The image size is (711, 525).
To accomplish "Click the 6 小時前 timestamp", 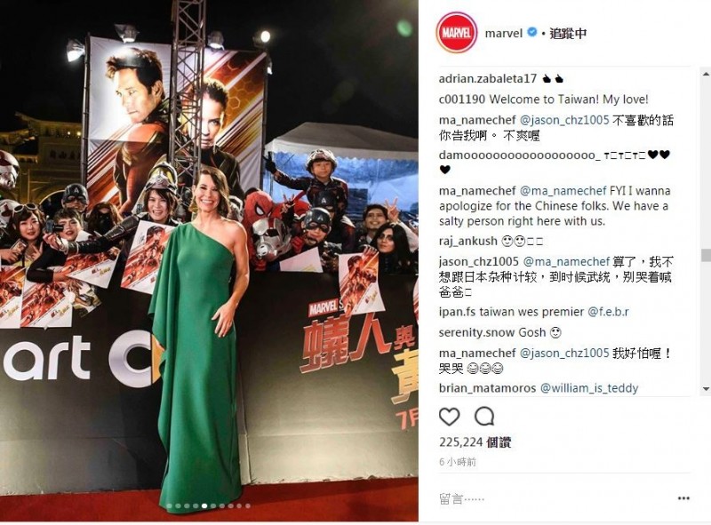I will (458, 462).
